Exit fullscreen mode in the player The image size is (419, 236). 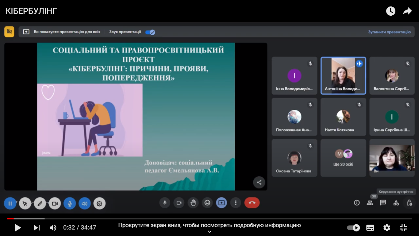click(x=403, y=228)
